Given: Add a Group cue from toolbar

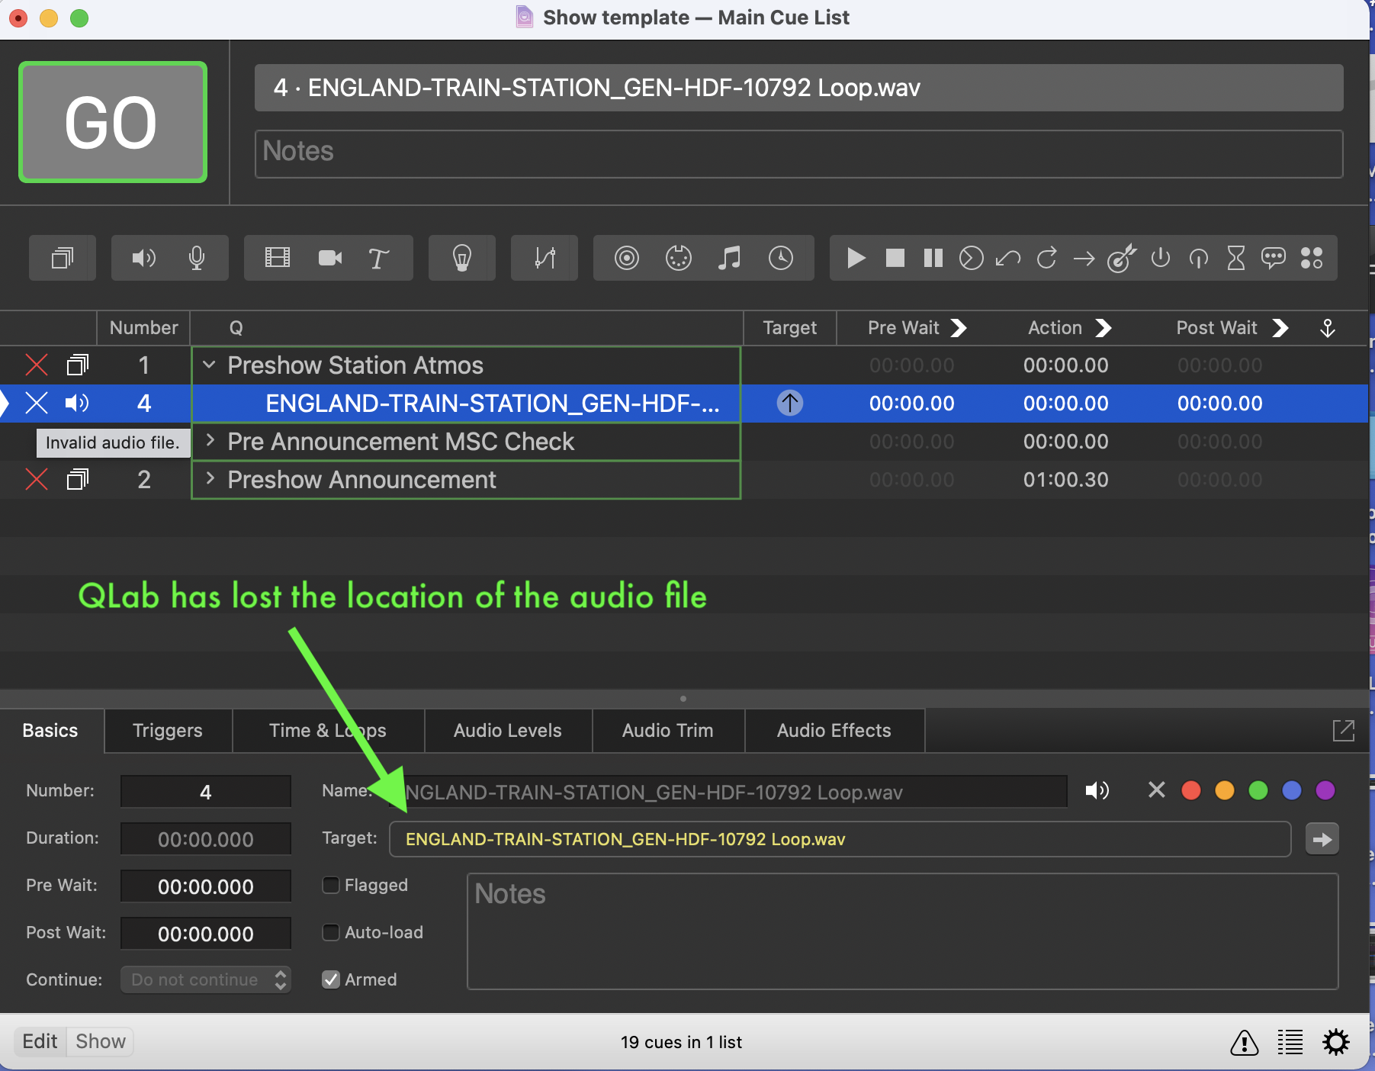Looking at the screenshot, I should (63, 258).
